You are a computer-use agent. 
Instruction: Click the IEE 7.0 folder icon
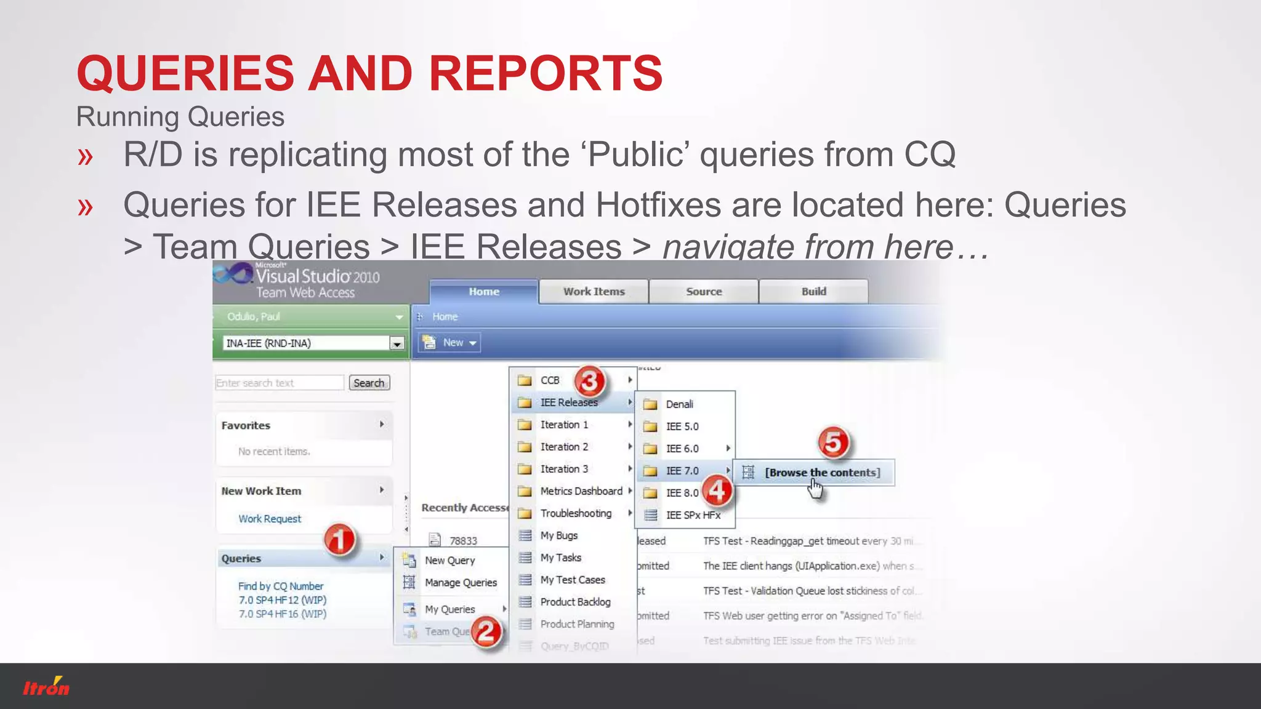650,471
